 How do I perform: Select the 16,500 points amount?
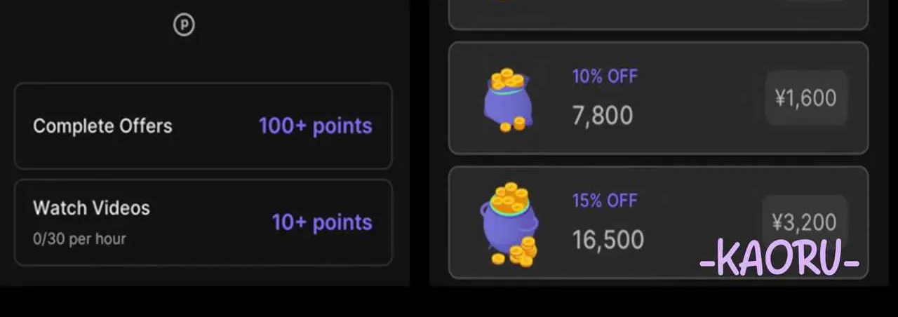point(608,240)
